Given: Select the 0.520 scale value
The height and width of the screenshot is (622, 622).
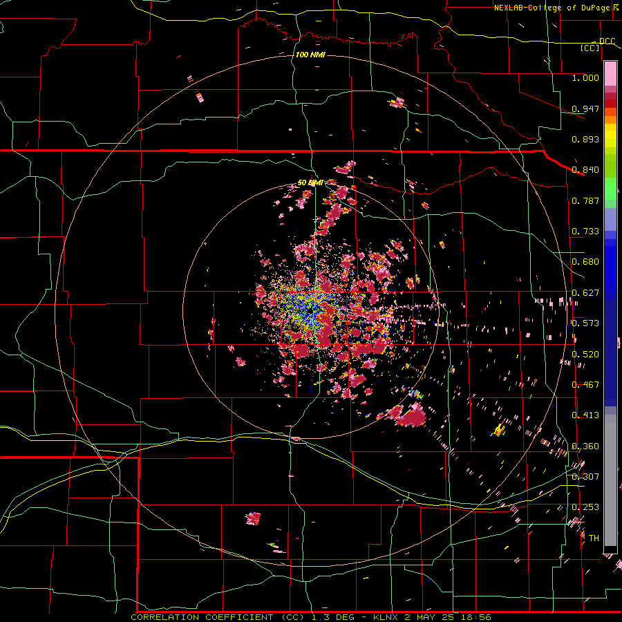Looking at the screenshot, I should pyautogui.click(x=585, y=355).
